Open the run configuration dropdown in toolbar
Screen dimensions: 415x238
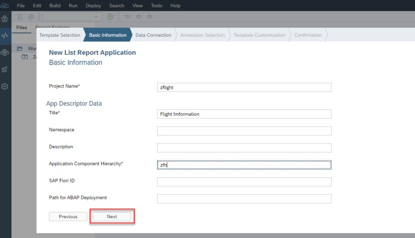point(73,17)
